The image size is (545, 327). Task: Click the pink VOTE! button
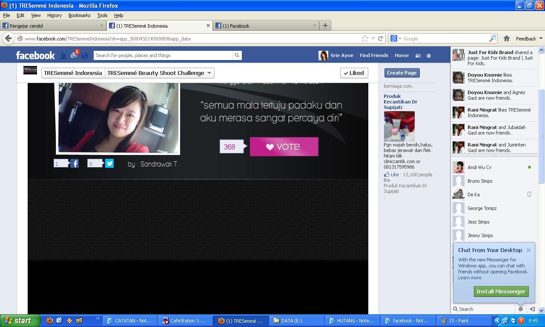[x=284, y=146]
